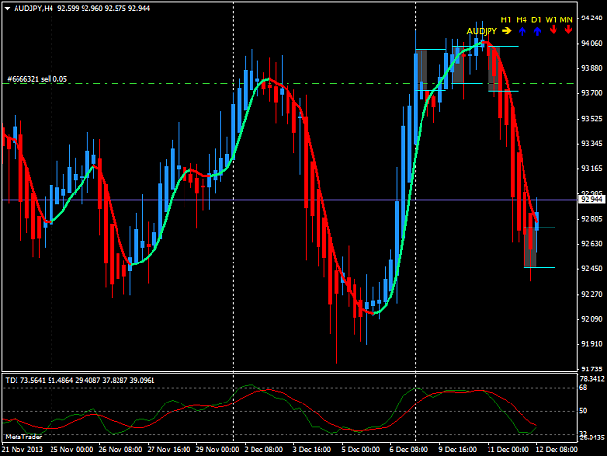Viewport: 607px width, 456px height.
Task: Click the 21 Nov 2013 date label
Action: point(22,449)
